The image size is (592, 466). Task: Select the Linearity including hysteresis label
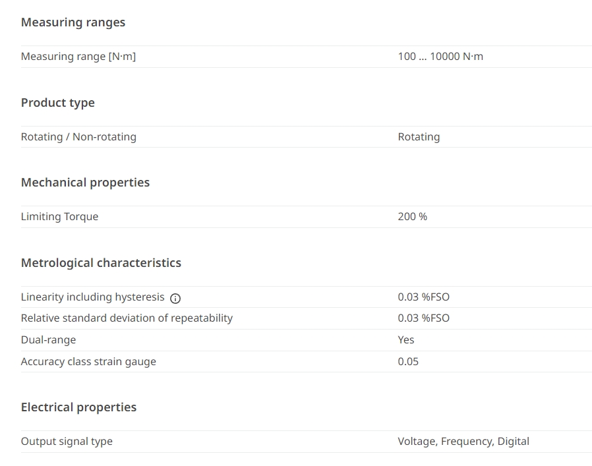point(92,297)
